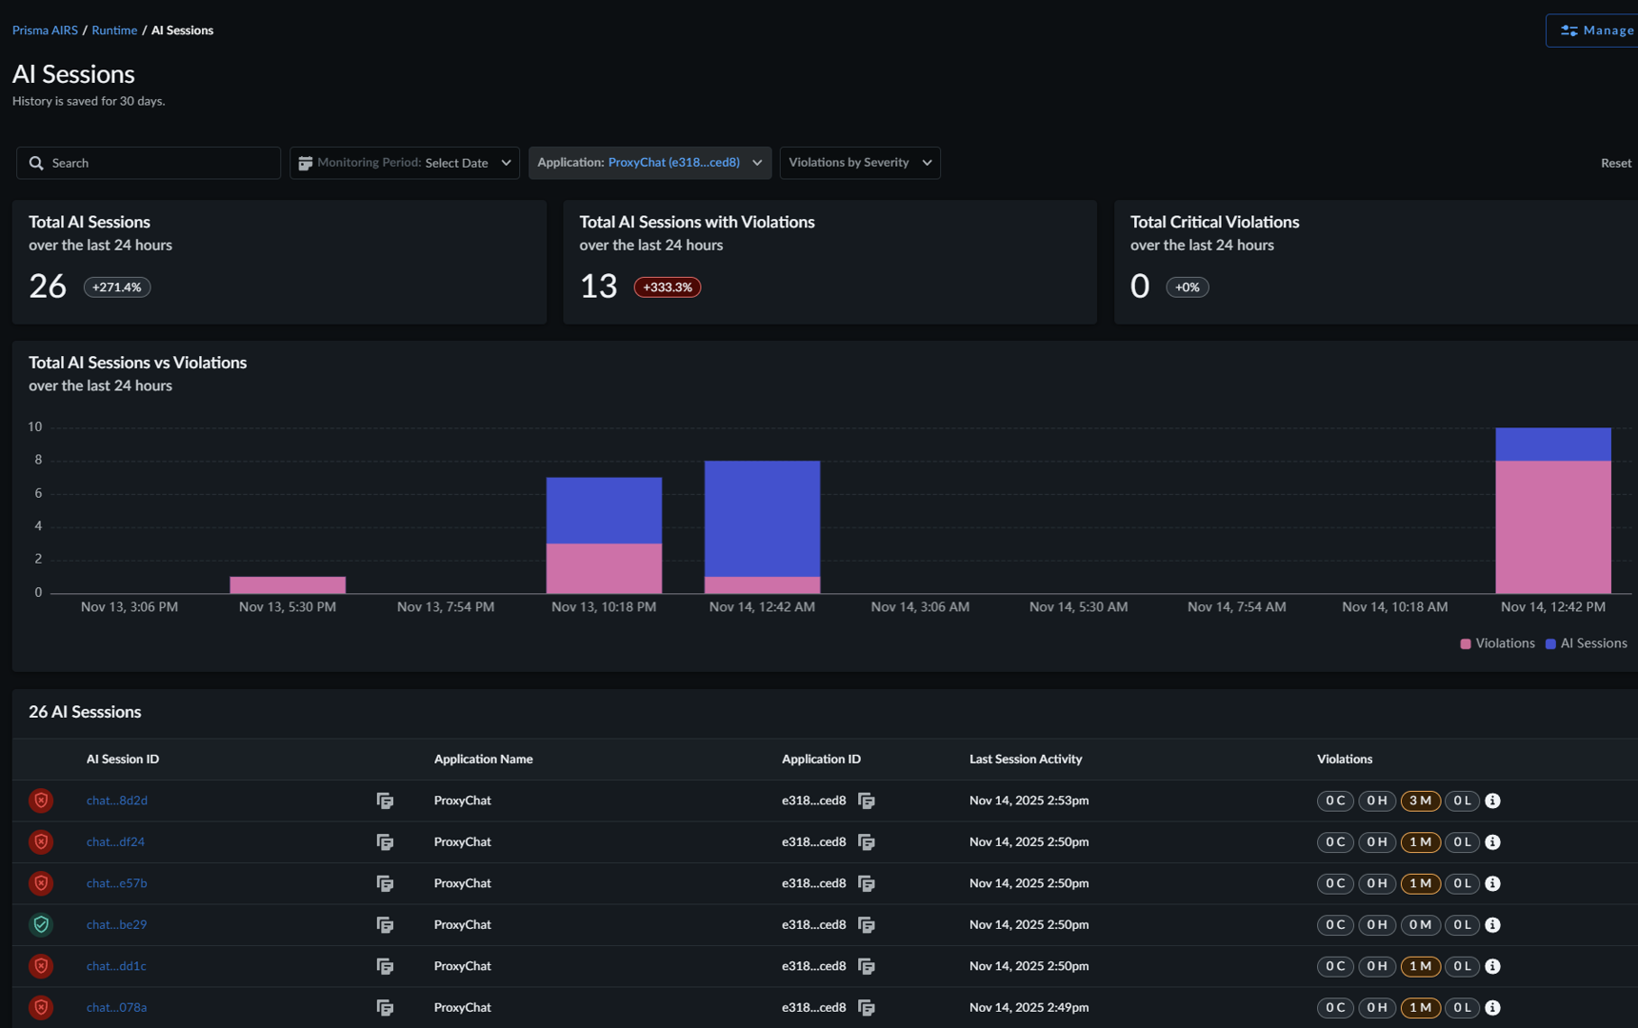
Task: Toggle AI Sessions series in chart legend
Action: tap(1586, 643)
